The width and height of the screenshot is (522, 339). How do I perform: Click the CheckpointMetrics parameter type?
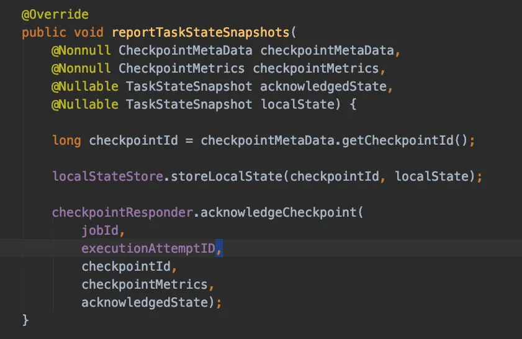182,68
